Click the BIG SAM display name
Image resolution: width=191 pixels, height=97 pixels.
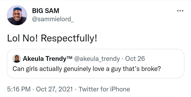pos(46,11)
